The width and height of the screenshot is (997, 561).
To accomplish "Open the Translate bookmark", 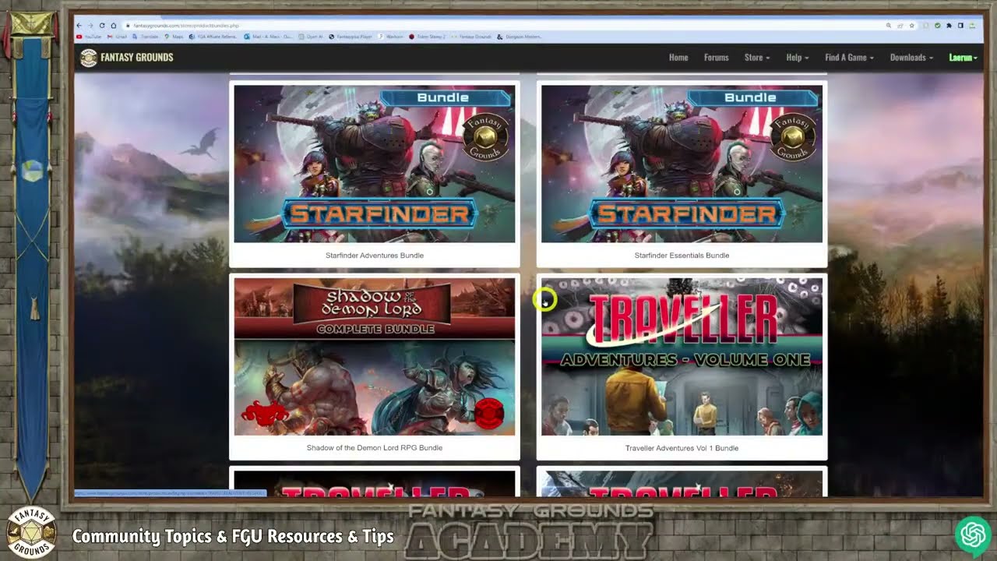I will (x=146, y=37).
